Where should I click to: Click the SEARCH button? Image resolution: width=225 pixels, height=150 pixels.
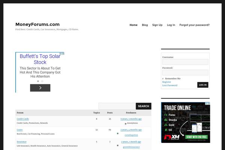coord(144,106)
